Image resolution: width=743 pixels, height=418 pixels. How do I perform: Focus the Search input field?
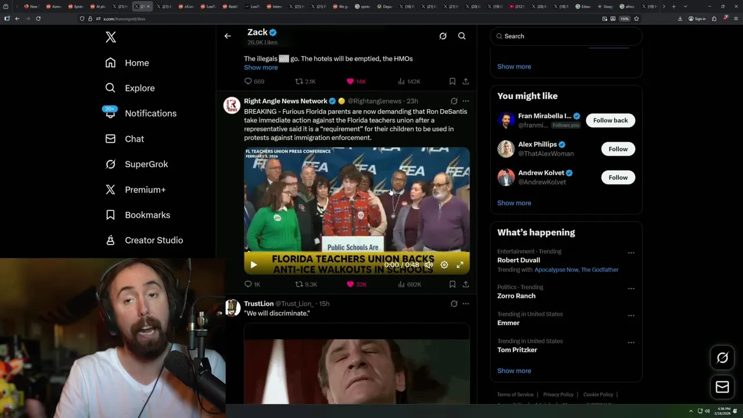(567, 36)
